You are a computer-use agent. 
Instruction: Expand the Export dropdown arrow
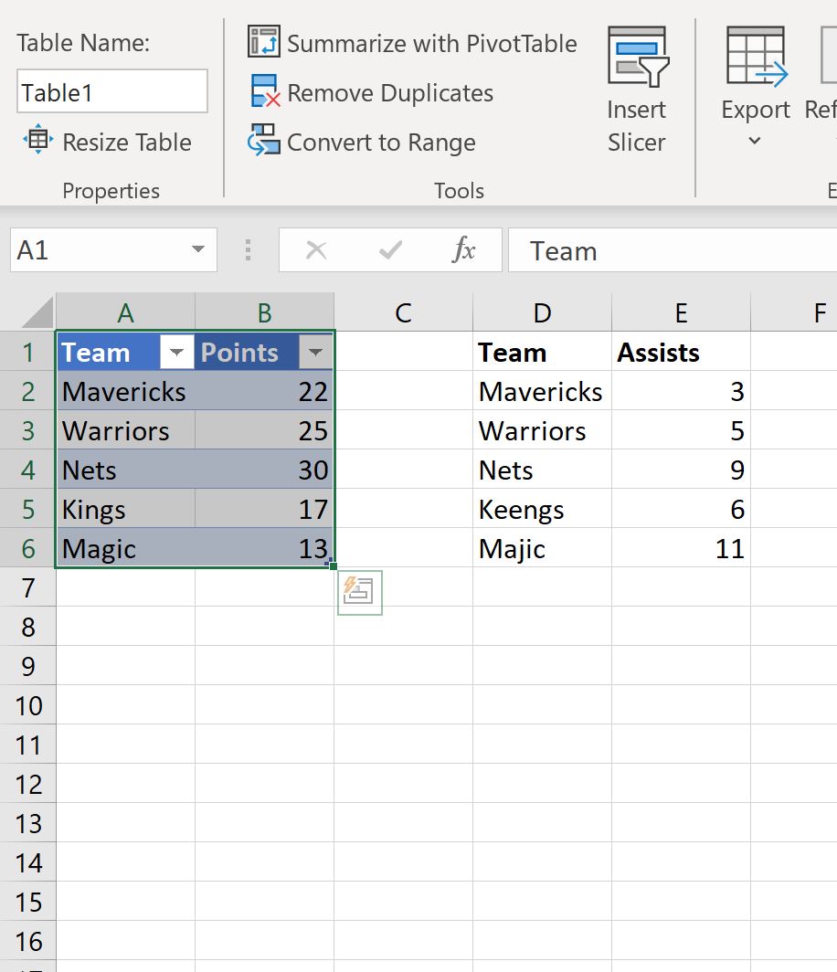pos(755,142)
